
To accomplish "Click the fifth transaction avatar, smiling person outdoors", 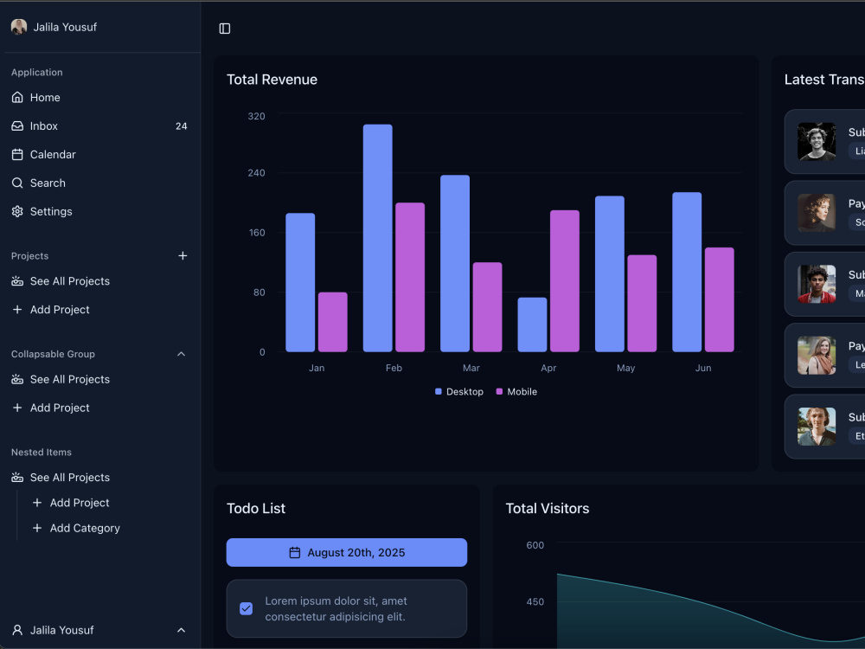I will (x=817, y=427).
